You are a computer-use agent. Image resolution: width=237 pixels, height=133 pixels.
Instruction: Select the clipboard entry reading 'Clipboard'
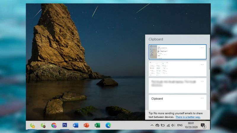pyautogui.click(x=175, y=102)
